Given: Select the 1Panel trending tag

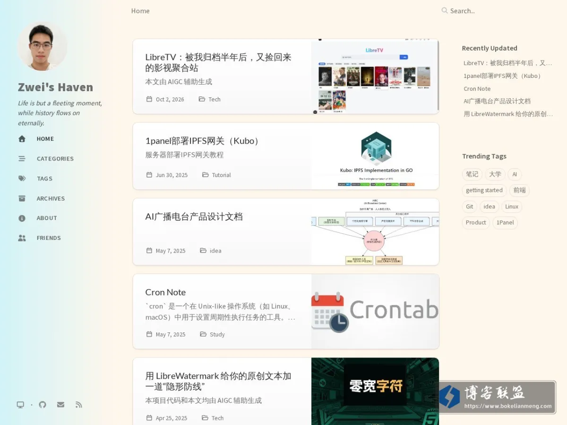Looking at the screenshot, I should tap(505, 222).
